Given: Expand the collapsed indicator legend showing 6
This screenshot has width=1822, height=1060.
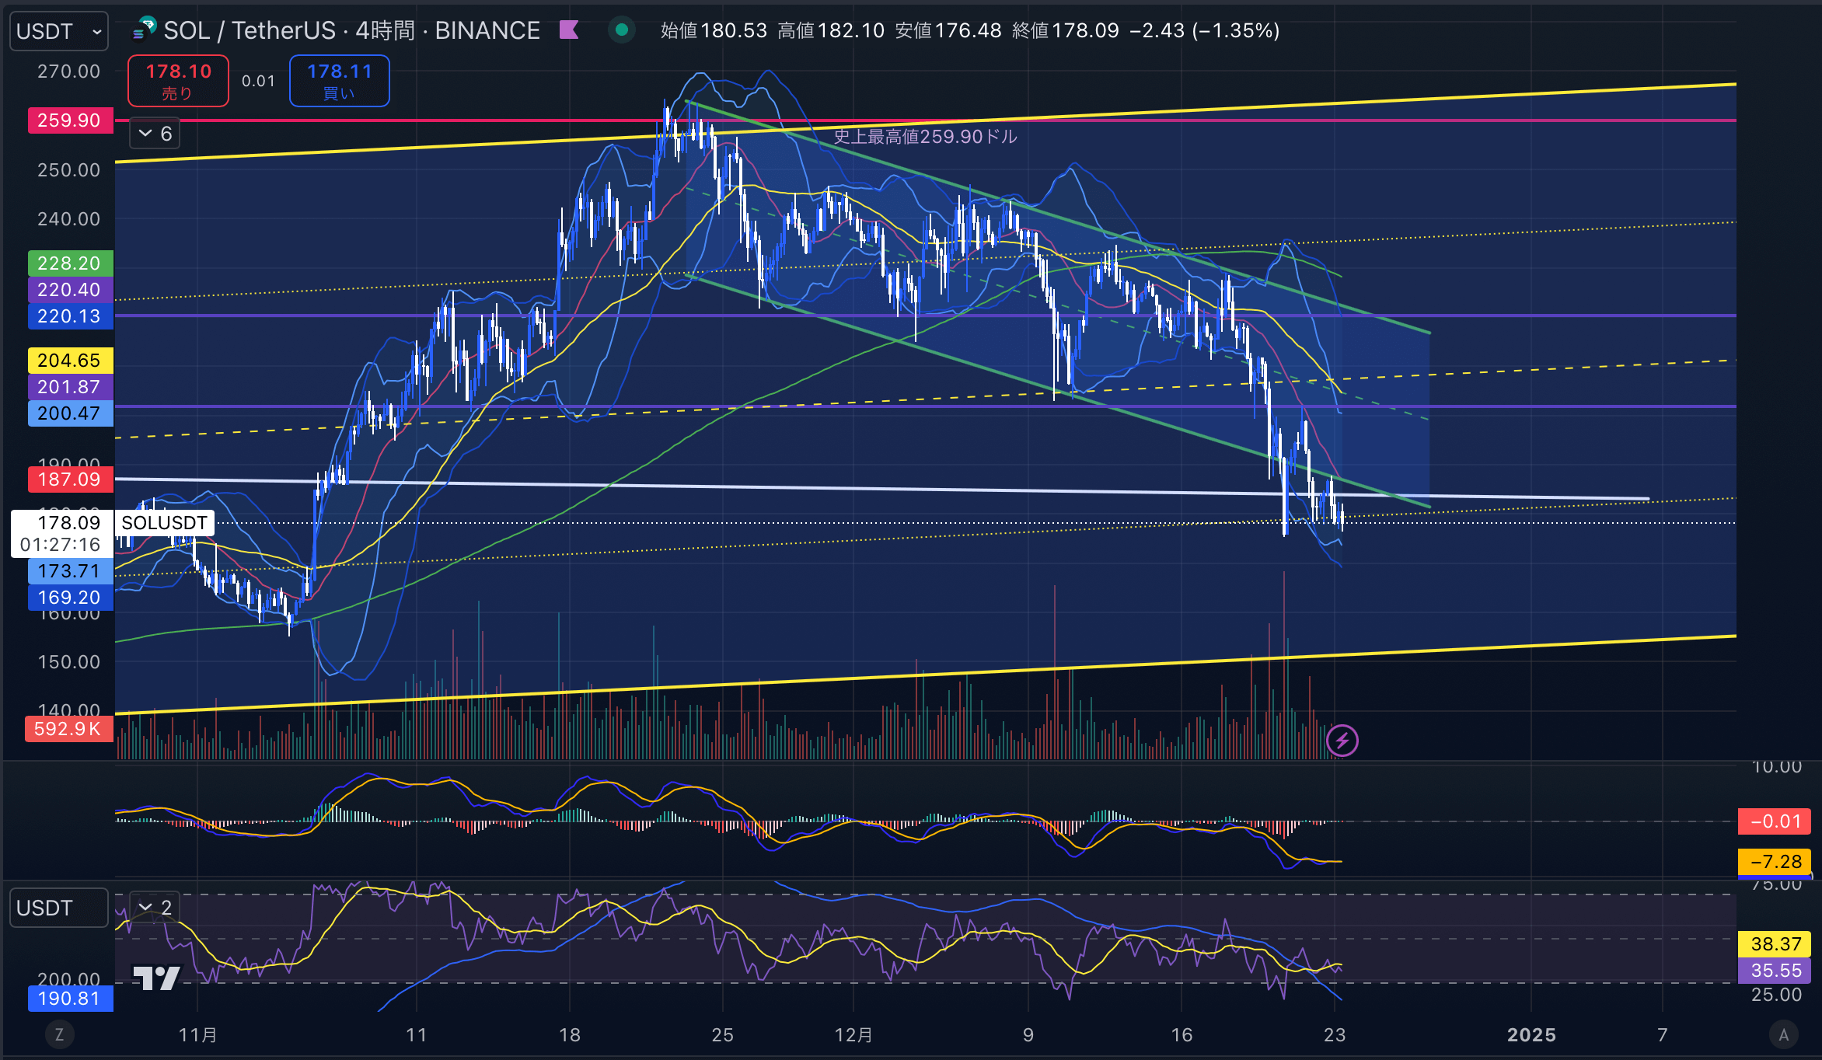Looking at the screenshot, I should click(155, 134).
